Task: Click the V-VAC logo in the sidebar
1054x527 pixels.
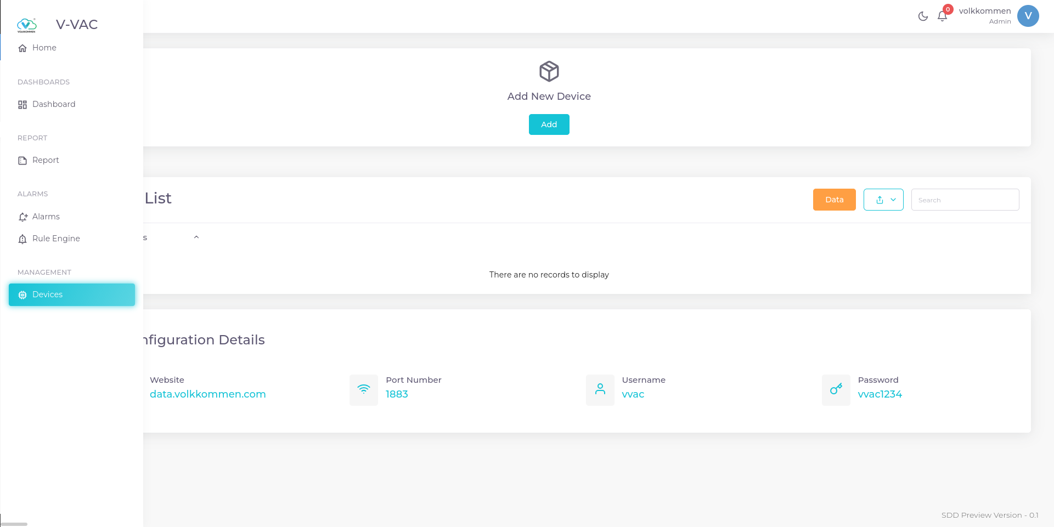Action: [27, 24]
